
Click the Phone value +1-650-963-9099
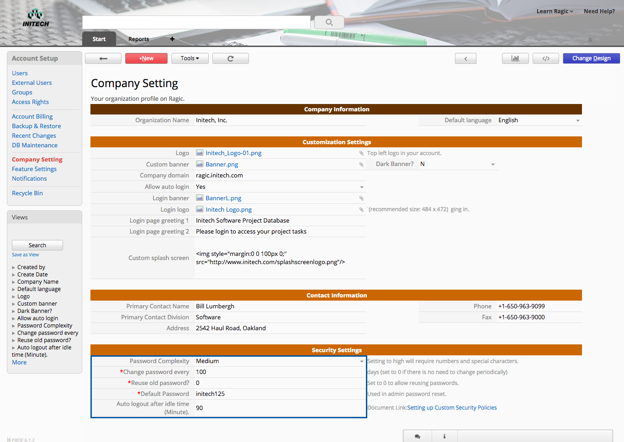pyautogui.click(x=522, y=306)
